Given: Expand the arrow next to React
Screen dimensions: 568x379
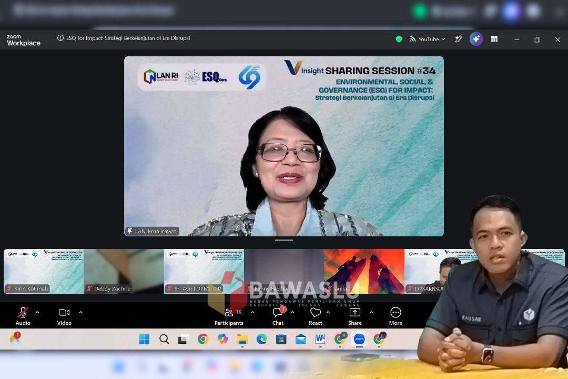Looking at the screenshot, I should (328, 312).
